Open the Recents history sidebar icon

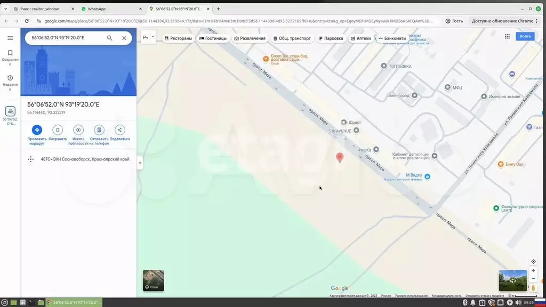point(10,83)
